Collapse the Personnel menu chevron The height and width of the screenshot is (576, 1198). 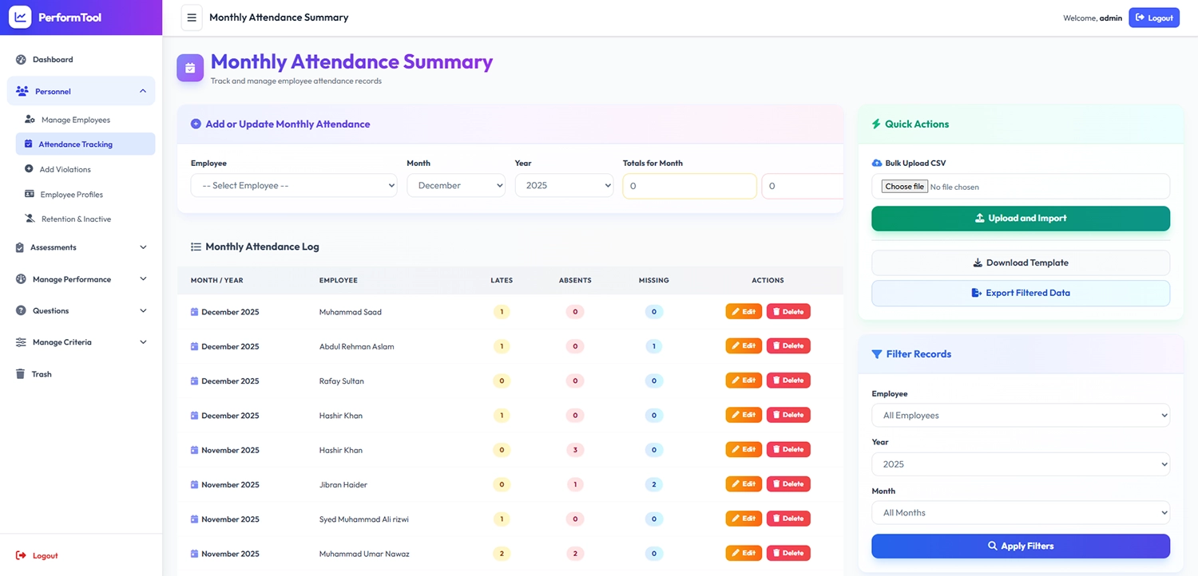tap(143, 91)
